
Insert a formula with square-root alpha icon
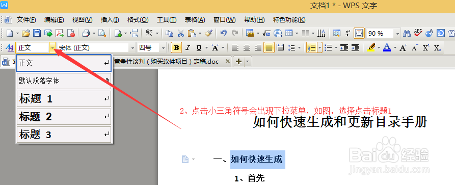point(266,34)
